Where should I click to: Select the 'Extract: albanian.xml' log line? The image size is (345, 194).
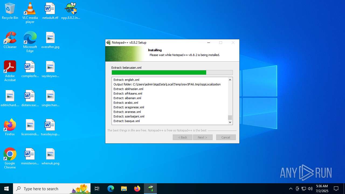coord(127,98)
